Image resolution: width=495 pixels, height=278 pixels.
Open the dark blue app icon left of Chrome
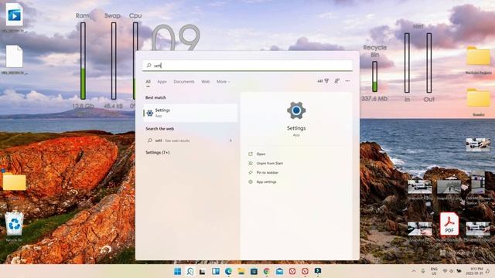254,271
